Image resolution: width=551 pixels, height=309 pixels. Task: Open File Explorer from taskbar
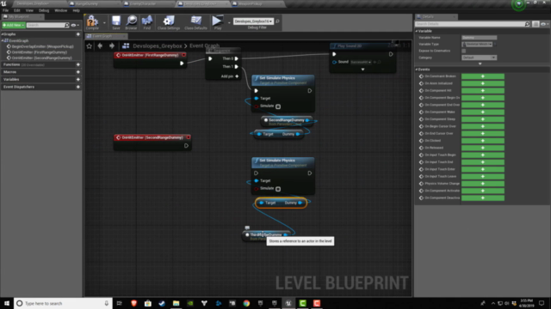click(176, 303)
